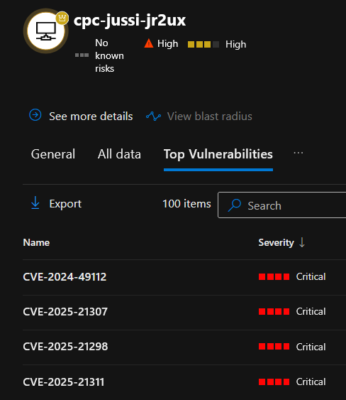The height and width of the screenshot is (400, 346).
Task: Open vulnerability CVE-2024-49112
Action: [65, 277]
